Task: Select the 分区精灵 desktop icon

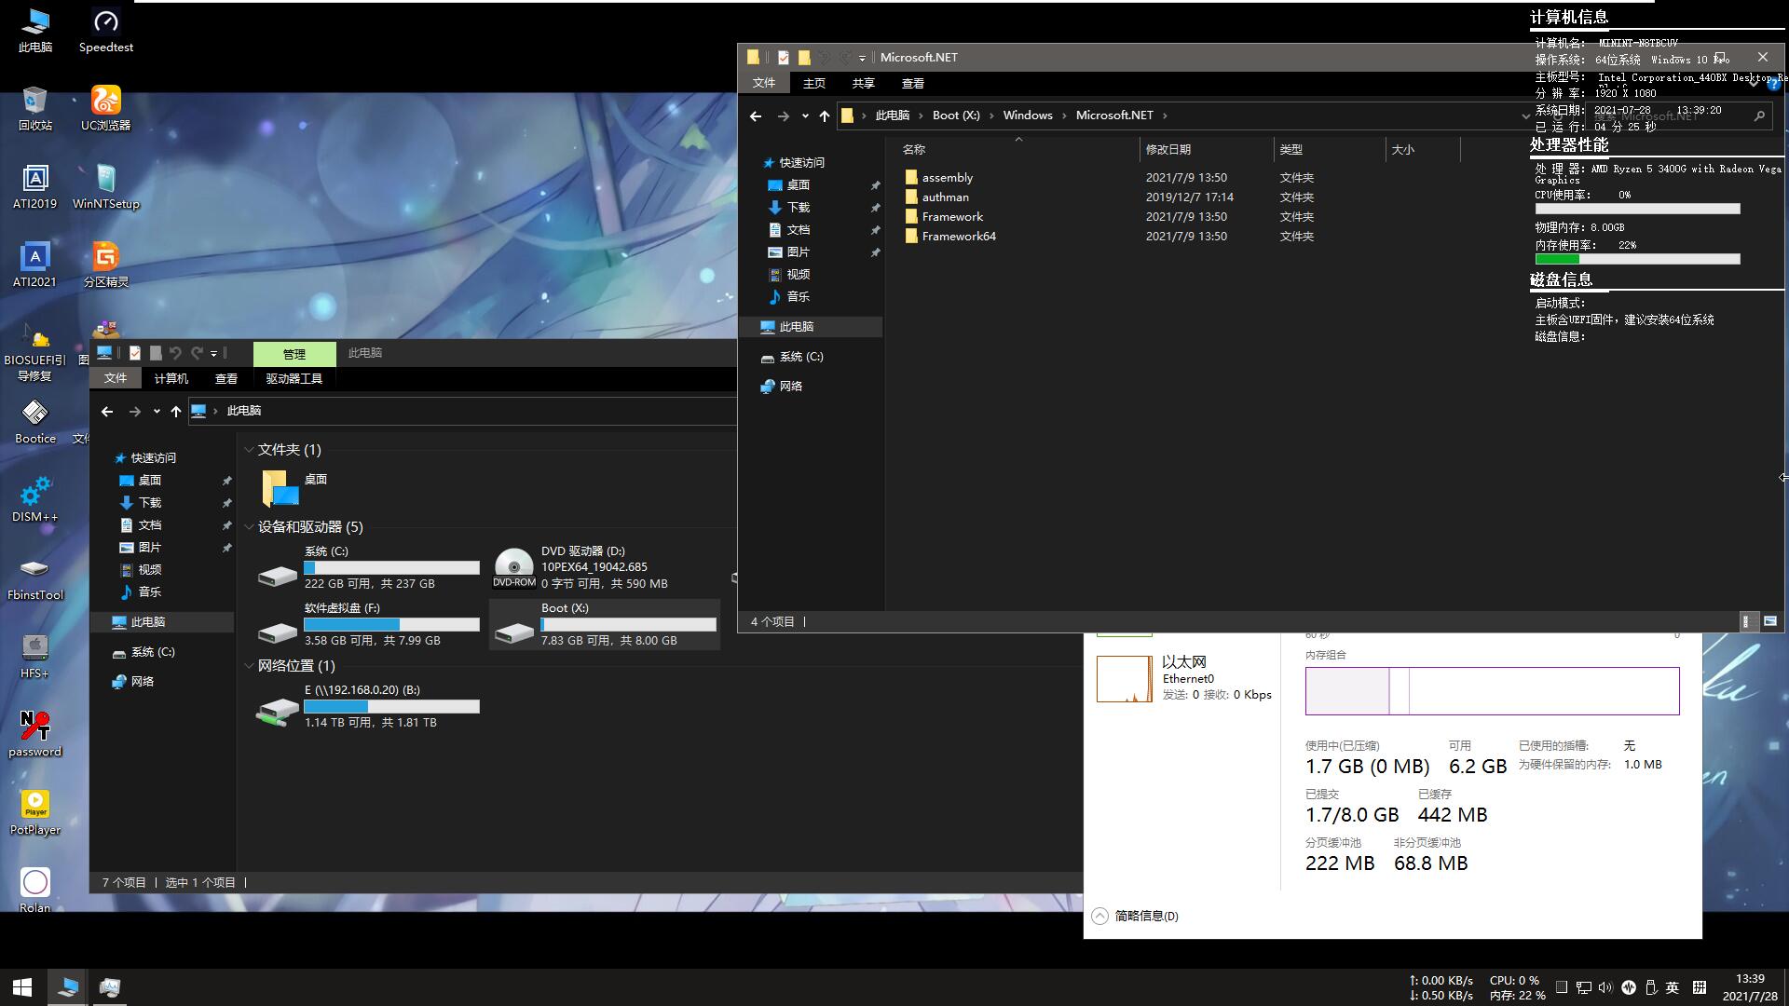Action: [105, 265]
